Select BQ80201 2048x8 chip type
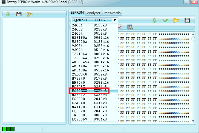 pos(94,111)
